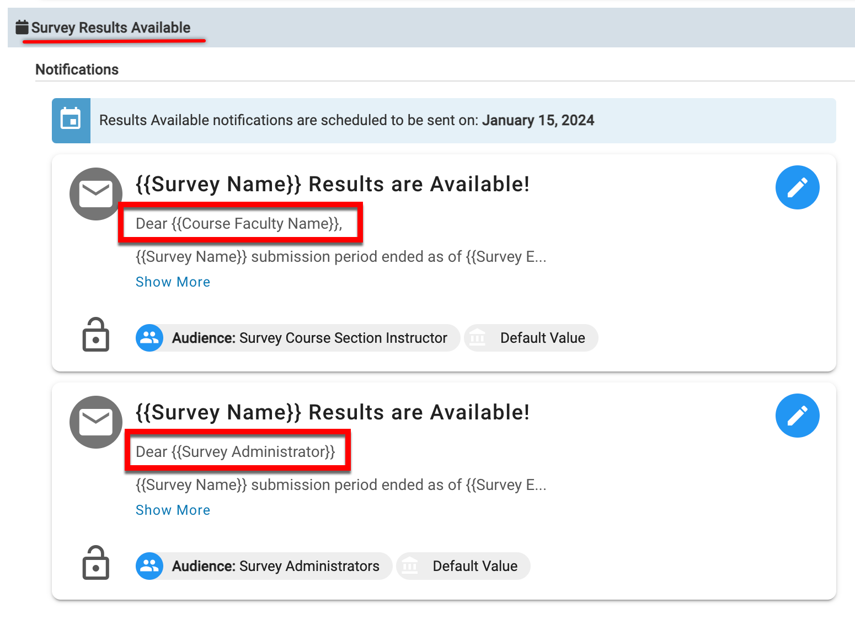Click the calendar icon in scheduled banner
This screenshot has height=625, width=855.
click(x=71, y=121)
